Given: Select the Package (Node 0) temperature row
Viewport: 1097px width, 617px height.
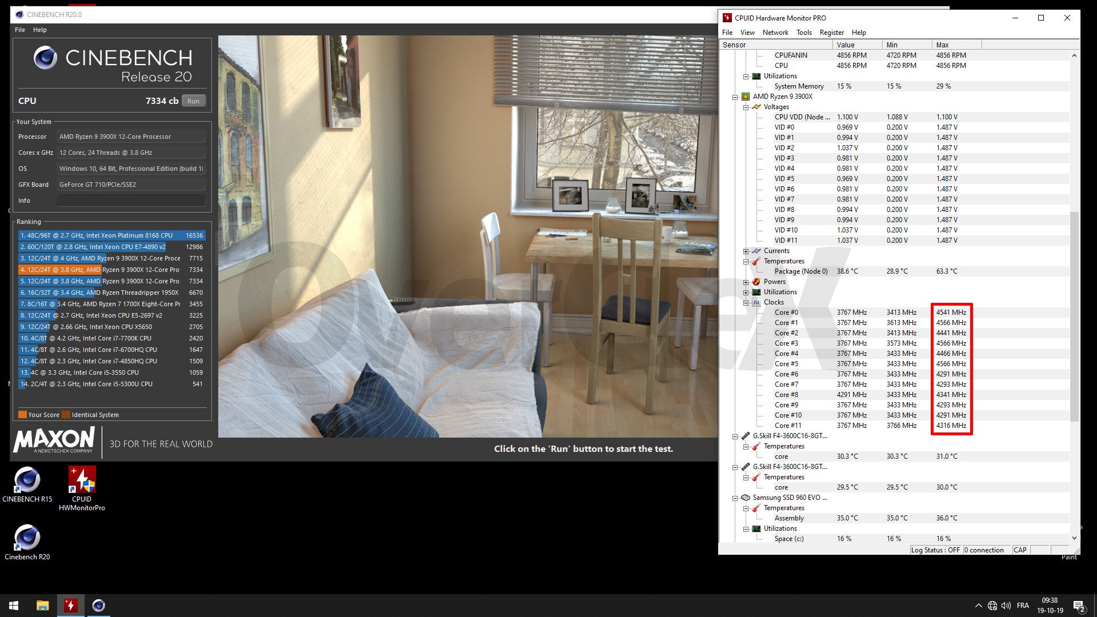Looking at the screenshot, I should point(895,271).
